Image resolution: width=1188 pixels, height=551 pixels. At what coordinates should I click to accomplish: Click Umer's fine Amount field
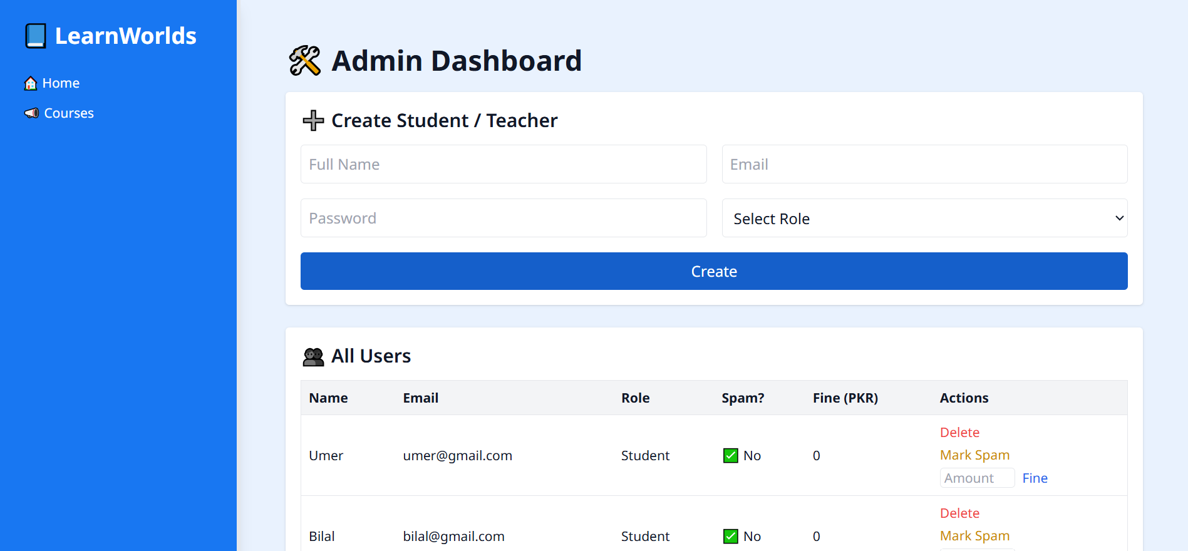(x=977, y=478)
